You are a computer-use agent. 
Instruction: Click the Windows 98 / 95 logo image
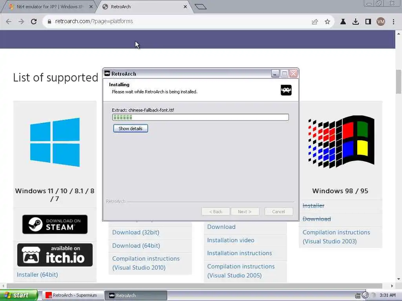tap(341, 142)
